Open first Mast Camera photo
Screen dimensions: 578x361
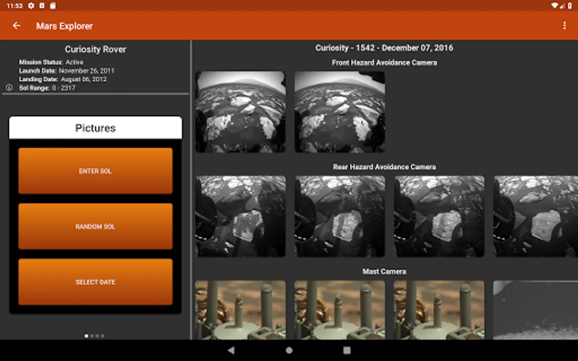240,310
